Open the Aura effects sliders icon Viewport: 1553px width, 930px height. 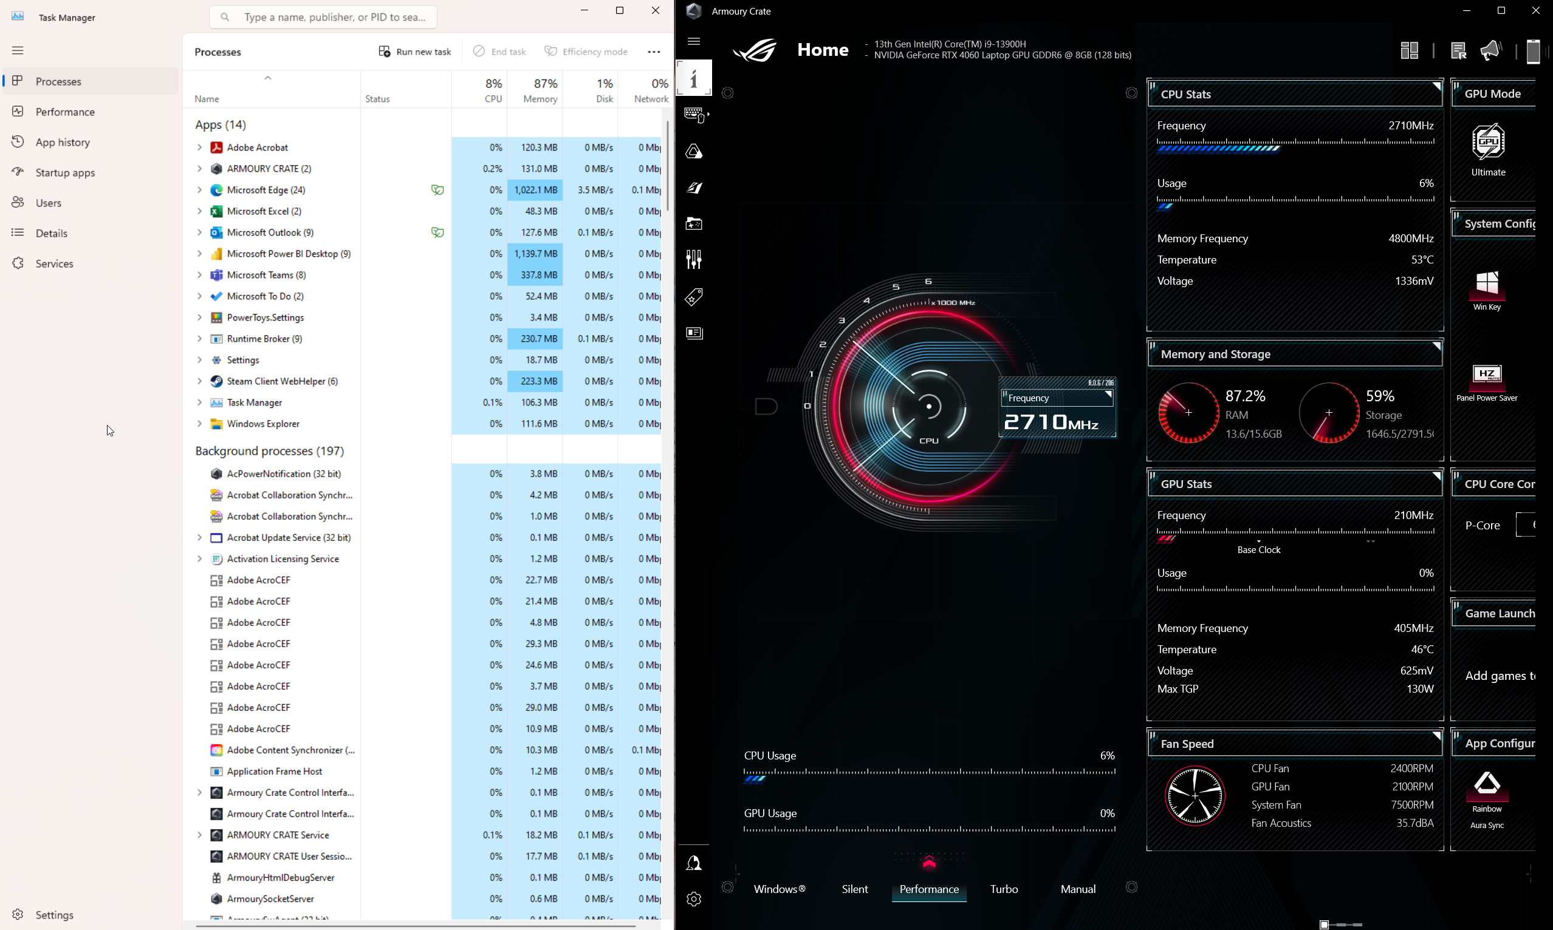(x=693, y=259)
